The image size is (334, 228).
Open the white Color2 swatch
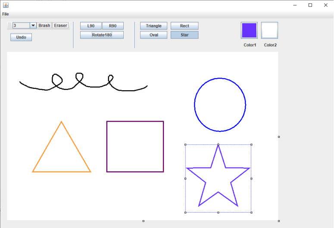point(269,30)
